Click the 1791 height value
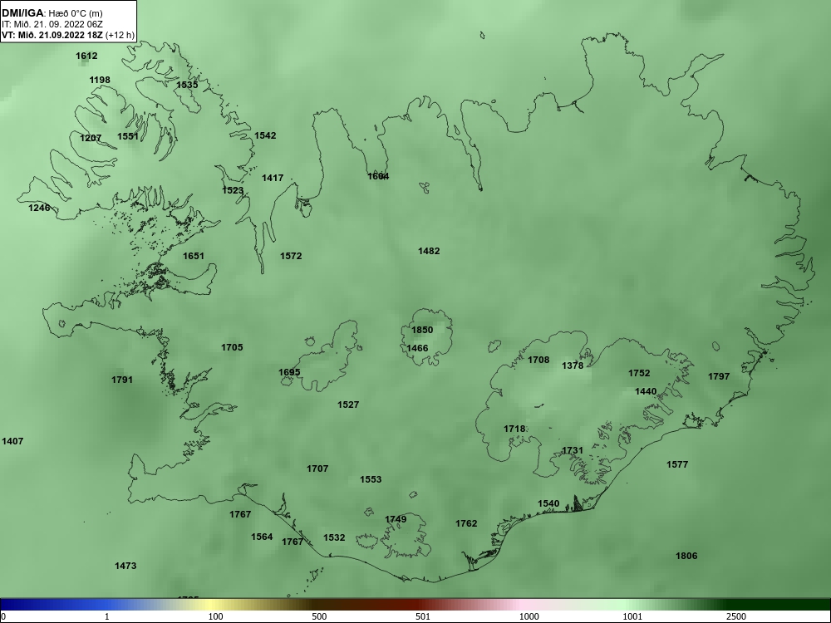831x623 pixels. [122, 380]
